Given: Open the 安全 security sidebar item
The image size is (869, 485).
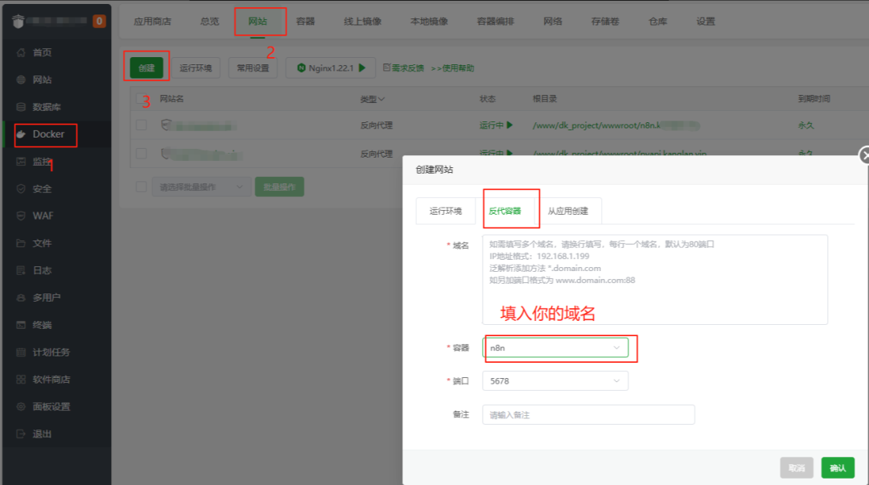Looking at the screenshot, I should [42, 189].
